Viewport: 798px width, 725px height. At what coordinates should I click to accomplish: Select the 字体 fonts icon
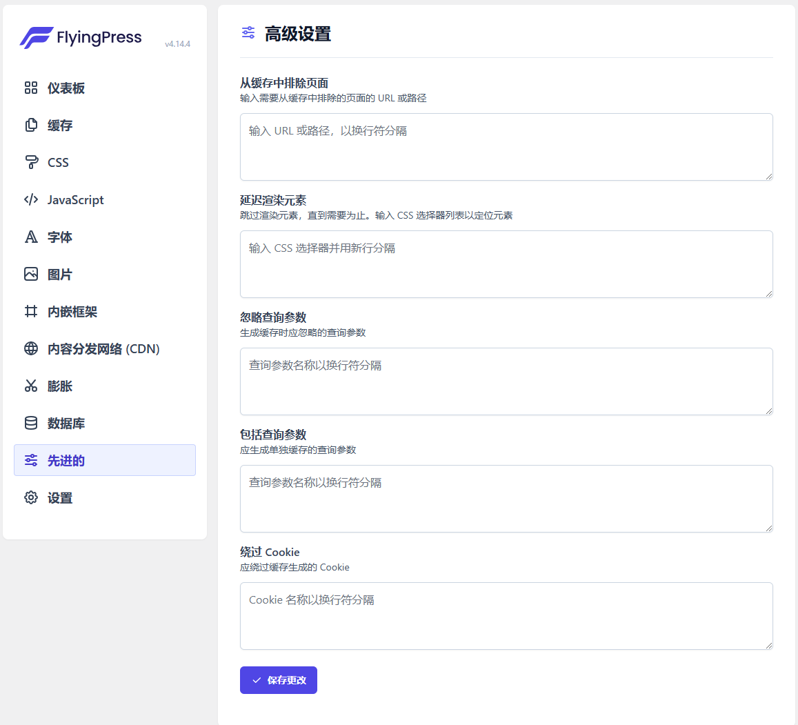(30, 237)
